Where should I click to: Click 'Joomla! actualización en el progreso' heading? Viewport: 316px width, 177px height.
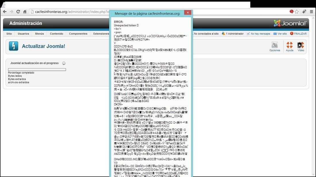pyautogui.click(x=34, y=63)
